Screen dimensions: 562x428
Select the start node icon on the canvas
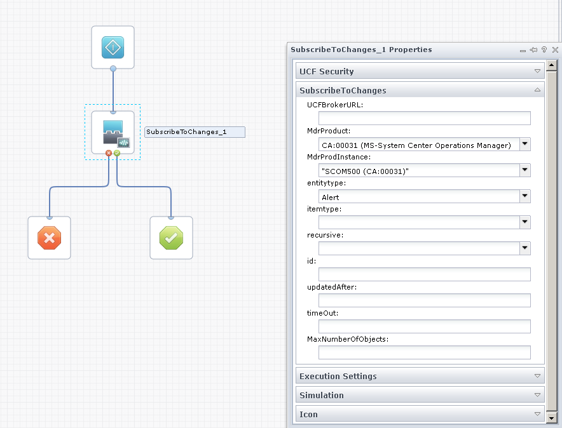tap(113, 46)
